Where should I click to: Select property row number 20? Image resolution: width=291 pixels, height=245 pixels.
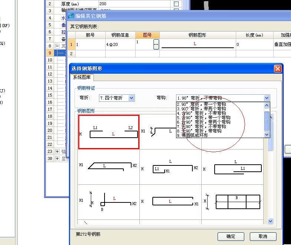click(x=50, y=131)
